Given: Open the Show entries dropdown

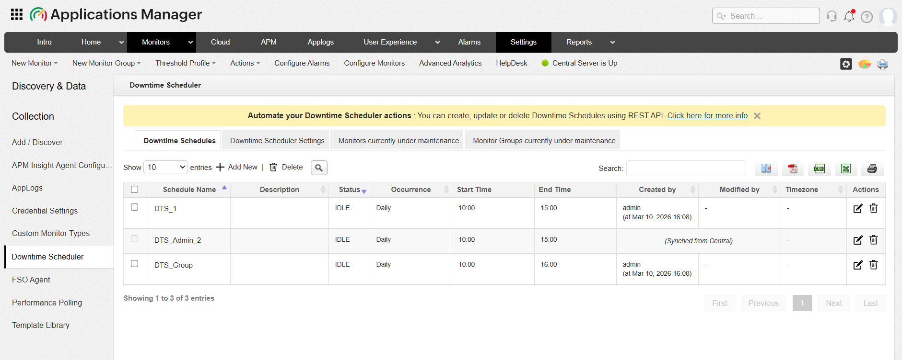Looking at the screenshot, I should [166, 167].
